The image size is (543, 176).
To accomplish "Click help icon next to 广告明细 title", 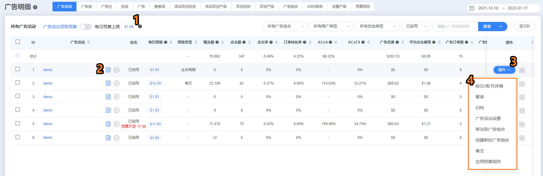I will (35, 7).
